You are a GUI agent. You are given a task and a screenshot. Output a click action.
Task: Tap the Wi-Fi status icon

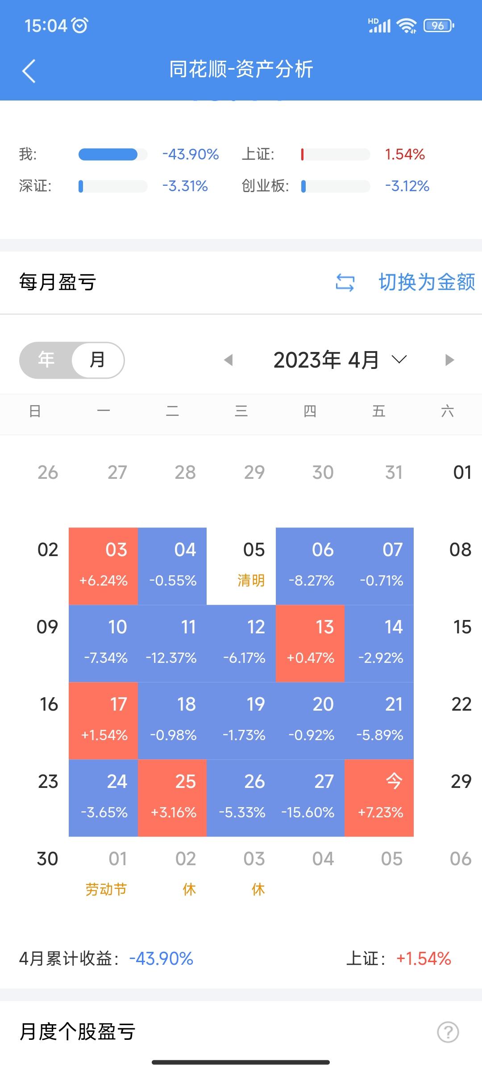coord(407,26)
